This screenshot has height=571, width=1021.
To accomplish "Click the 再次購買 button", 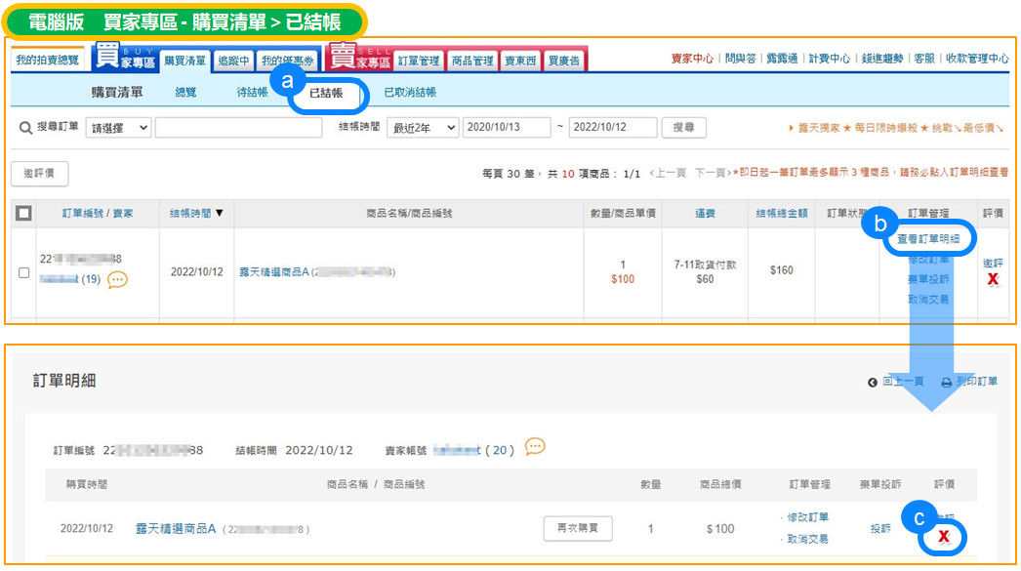I will pyautogui.click(x=578, y=528).
